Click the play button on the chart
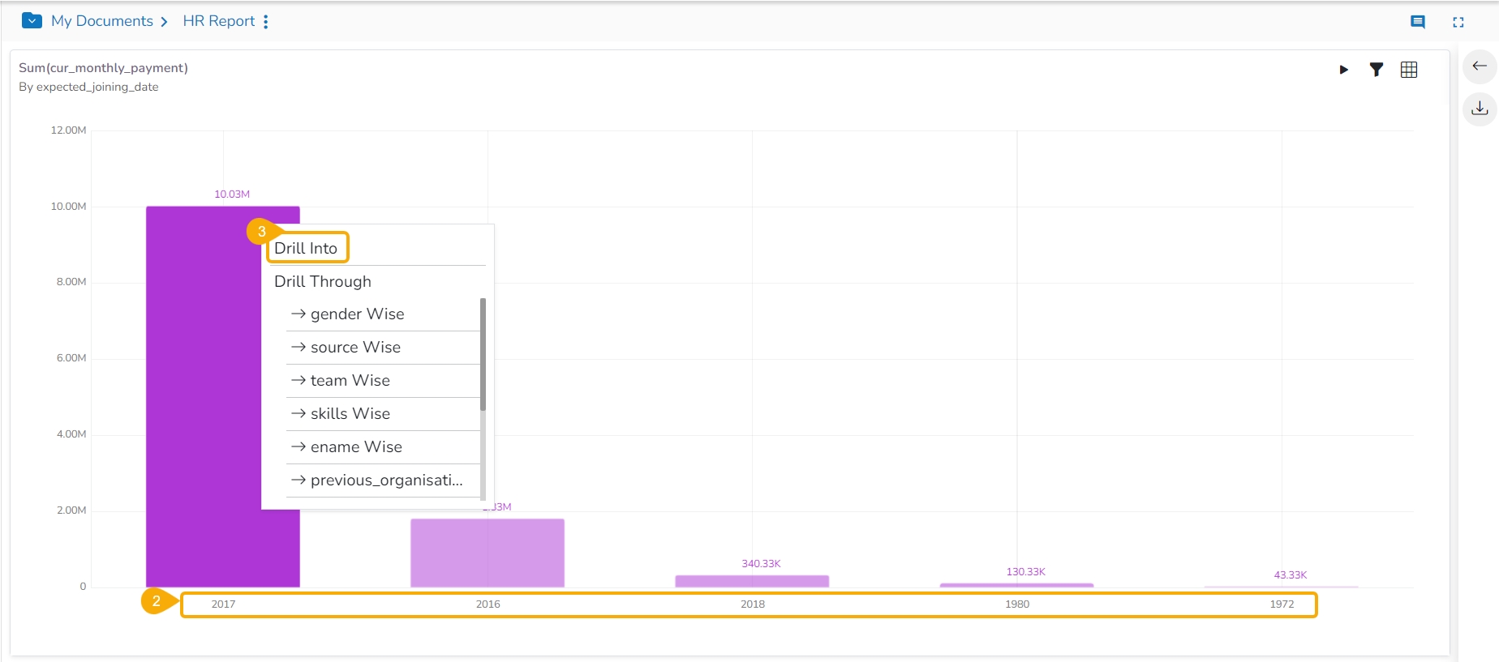1499x662 pixels. (x=1344, y=70)
